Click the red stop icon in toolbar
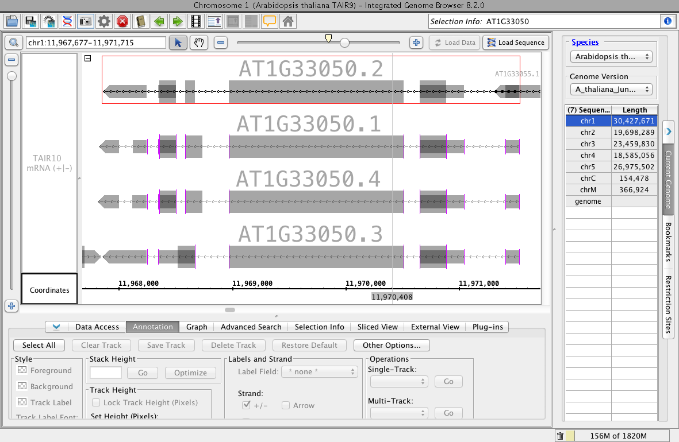 click(x=122, y=22)
